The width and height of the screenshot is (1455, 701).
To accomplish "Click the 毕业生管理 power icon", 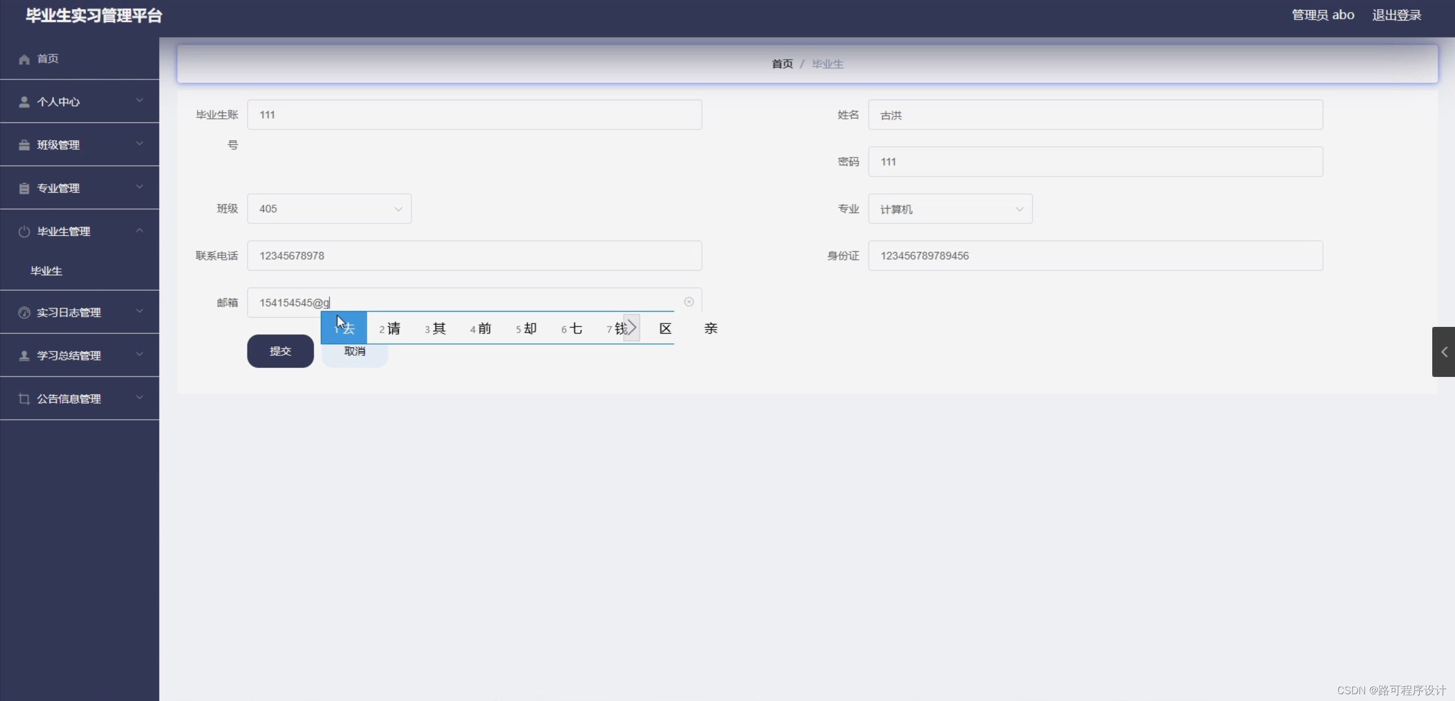I will [x=24, y=231].
